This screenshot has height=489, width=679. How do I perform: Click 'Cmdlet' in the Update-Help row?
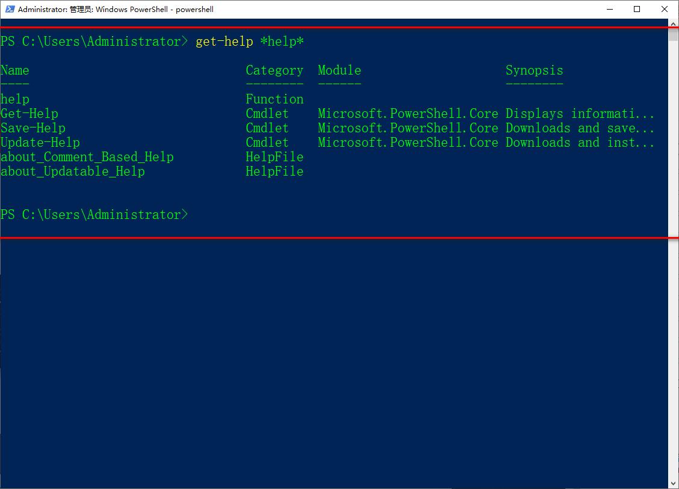point(267,143)
